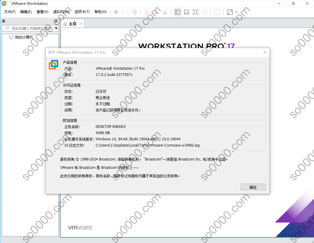The width and height of the screenshot is (314, 243).
Task: Click the host name DESKTOP-RJBSI43
Action: pos(111,127)
